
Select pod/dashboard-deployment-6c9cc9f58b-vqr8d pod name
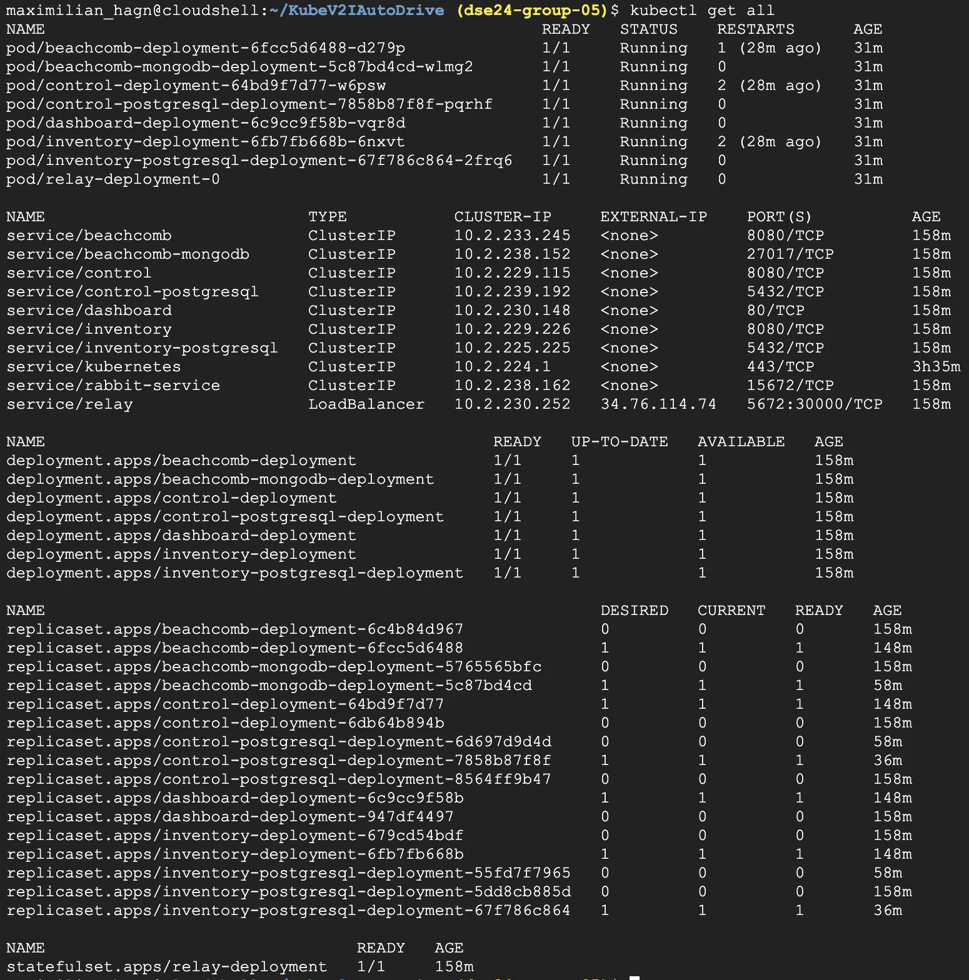tap(206, 123)
